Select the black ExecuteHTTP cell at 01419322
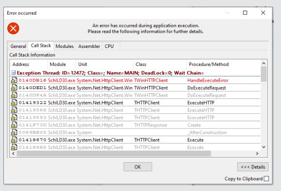This screenshot has height=191, width=281. click(201, 103)
